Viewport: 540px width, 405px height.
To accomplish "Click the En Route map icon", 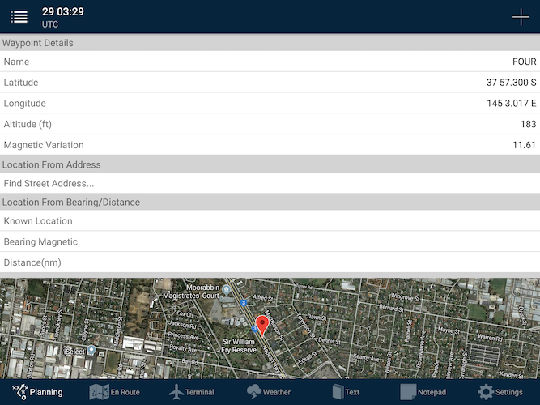I will [99, 392].
